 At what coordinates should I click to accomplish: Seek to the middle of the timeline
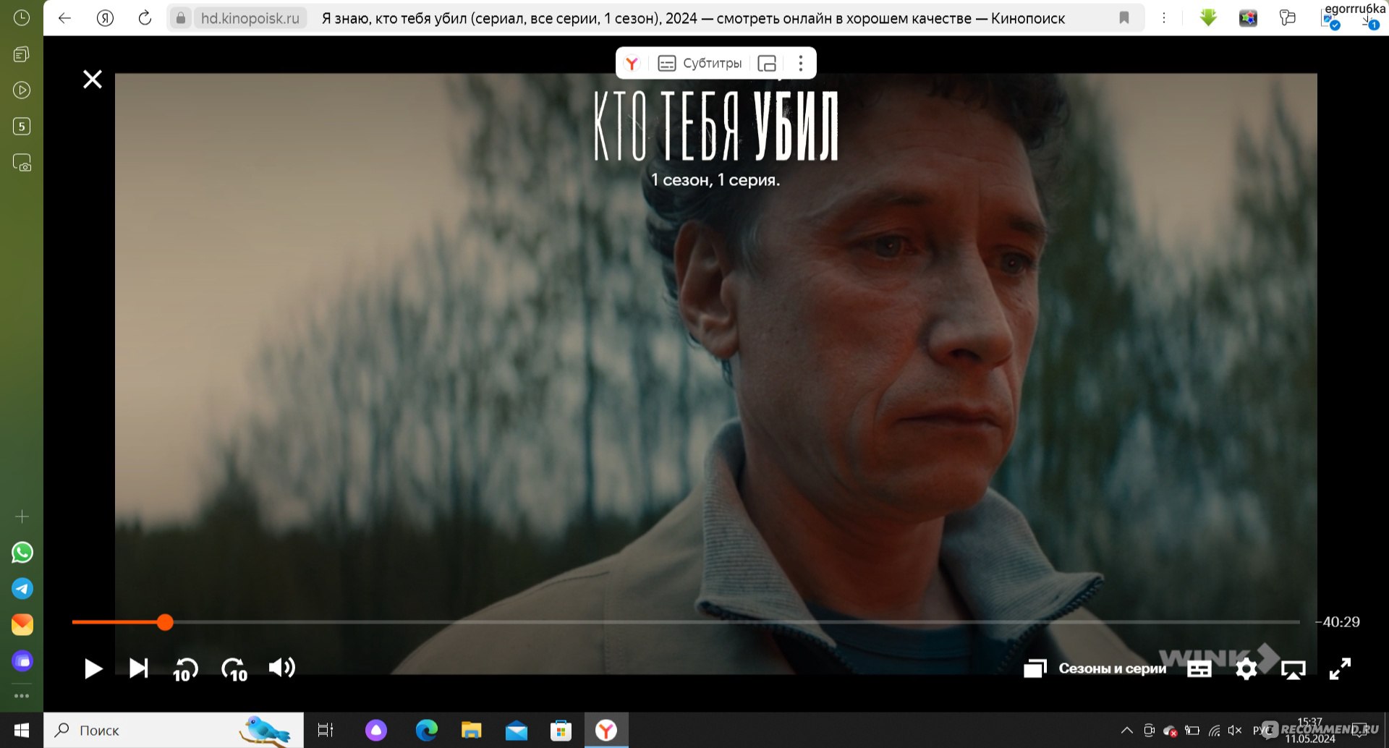click(686, 622)
